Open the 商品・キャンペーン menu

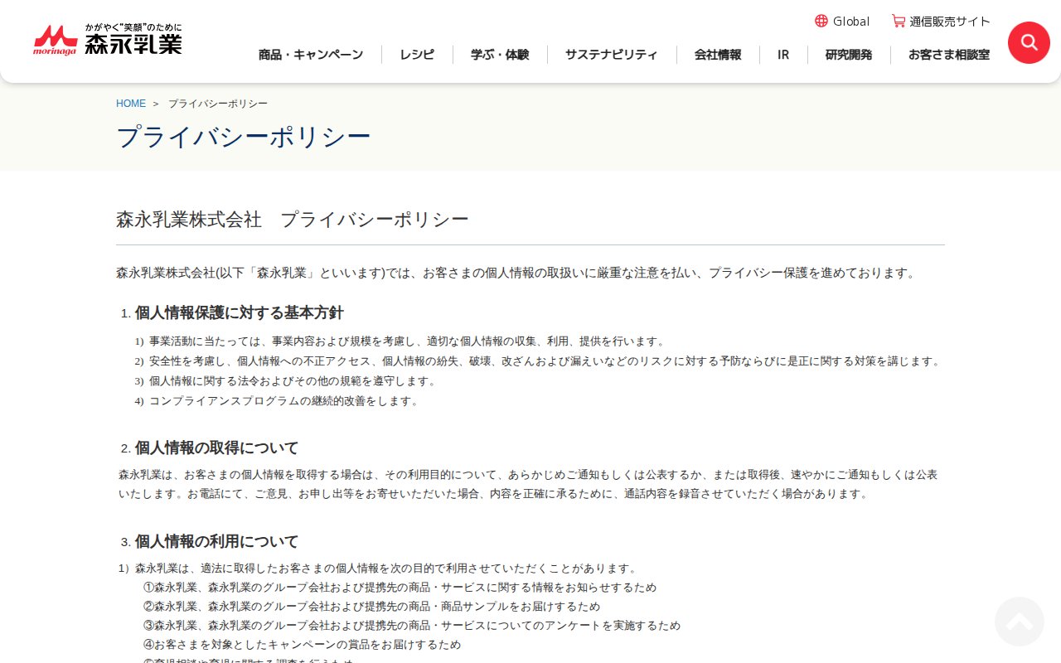pyautogui.click(x=311, y=55)
